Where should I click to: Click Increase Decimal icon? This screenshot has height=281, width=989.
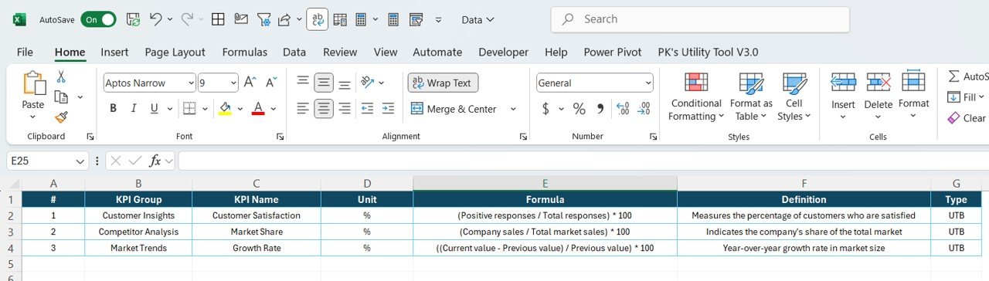(623, 109)
